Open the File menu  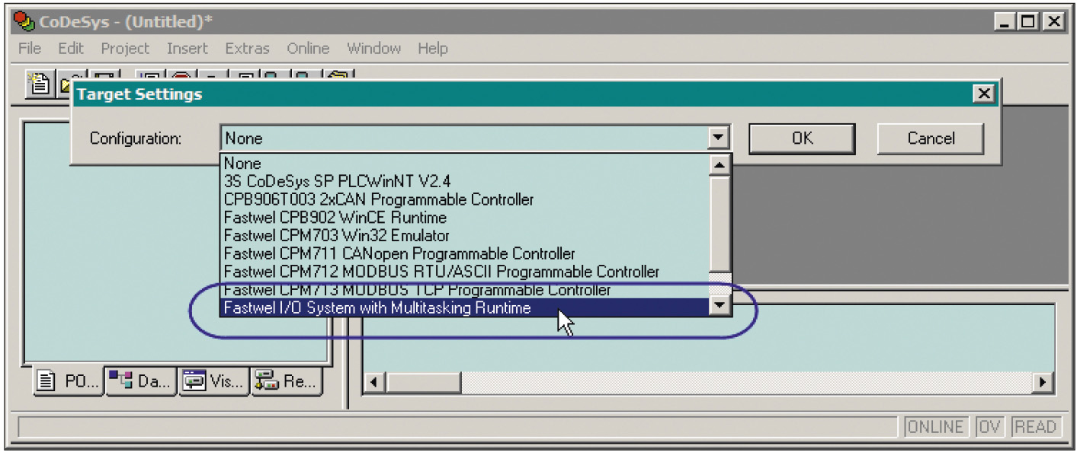click(30, 49)
